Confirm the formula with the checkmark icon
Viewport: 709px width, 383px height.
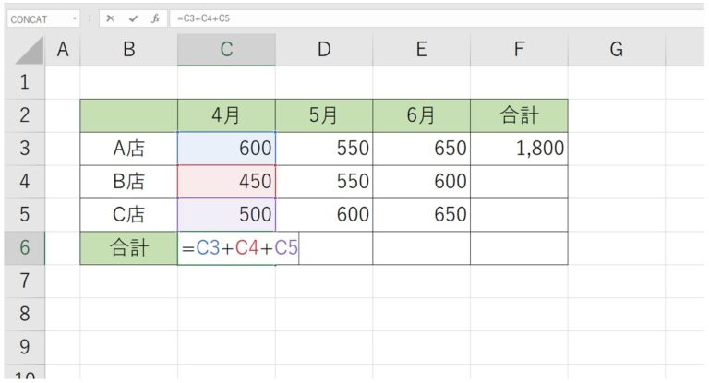point(133,18)
